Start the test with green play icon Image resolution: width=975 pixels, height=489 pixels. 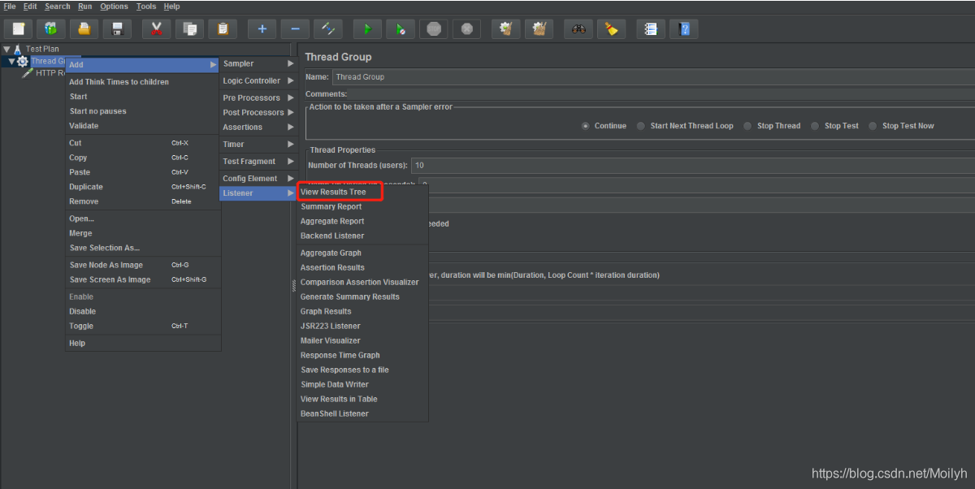pos(367,29)
